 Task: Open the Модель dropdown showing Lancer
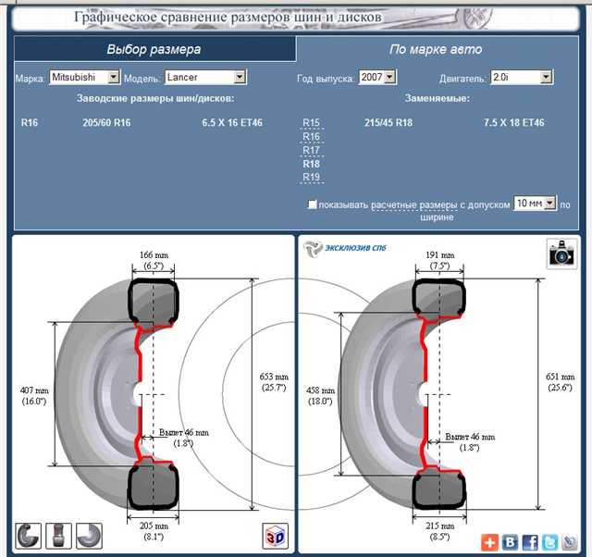pos(205,78)
